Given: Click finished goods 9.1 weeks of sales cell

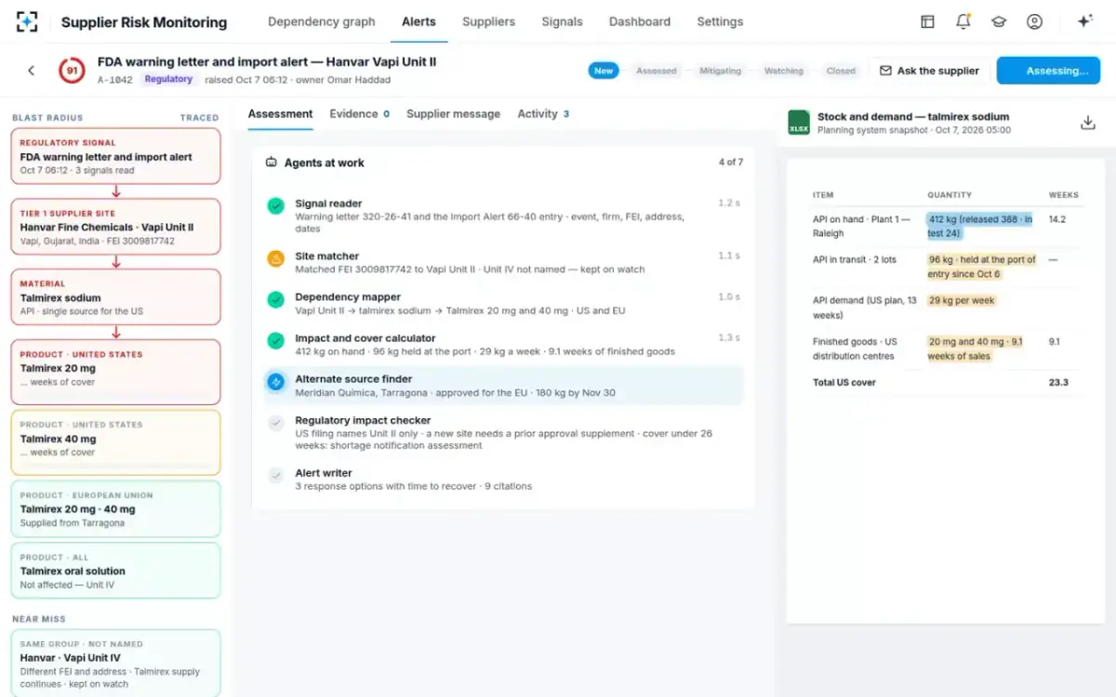Looking at the screenshot, I should pyautogui.click(x=975, y=348).
